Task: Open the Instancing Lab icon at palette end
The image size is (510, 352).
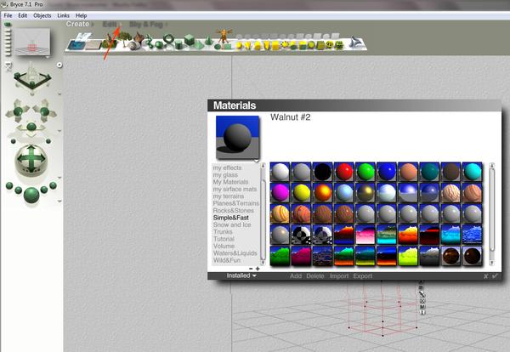Action: click(x=355, y=43)
